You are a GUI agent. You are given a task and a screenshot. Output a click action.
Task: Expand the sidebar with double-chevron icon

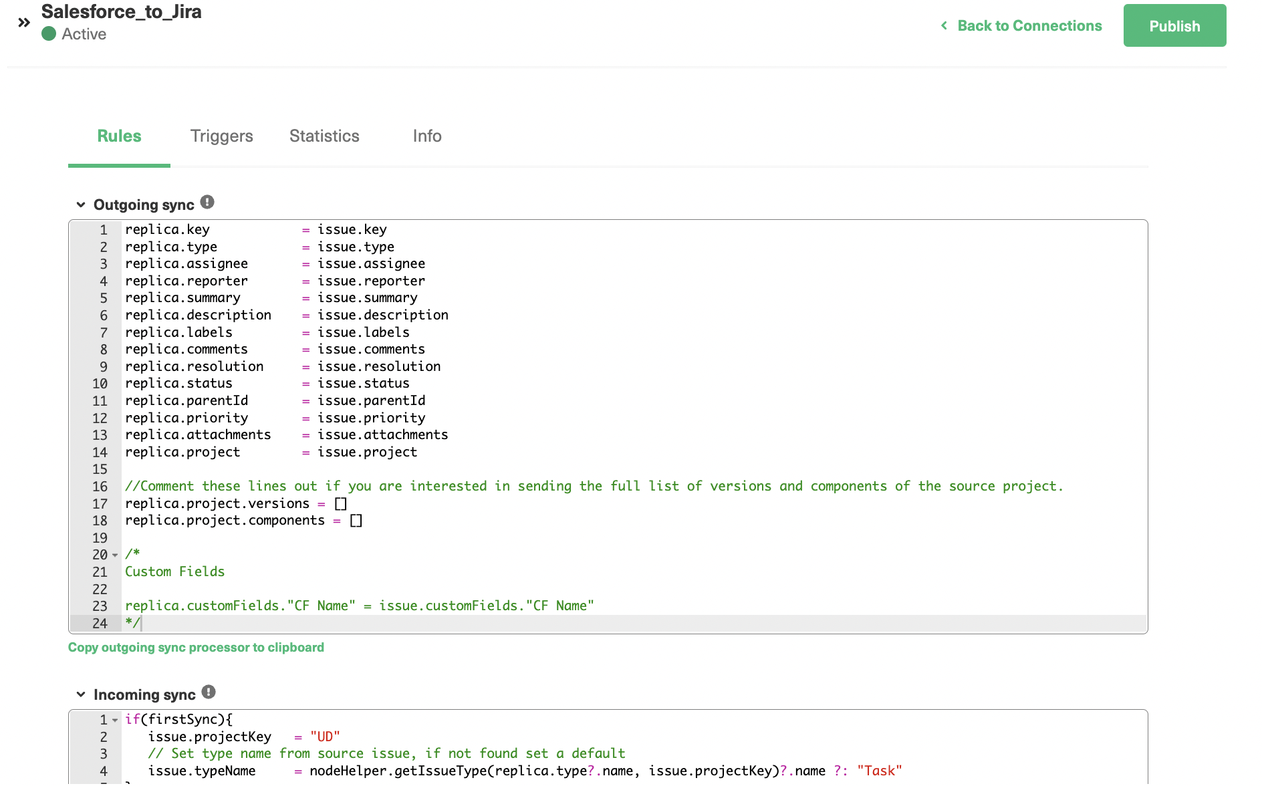(x=24, y=23)
